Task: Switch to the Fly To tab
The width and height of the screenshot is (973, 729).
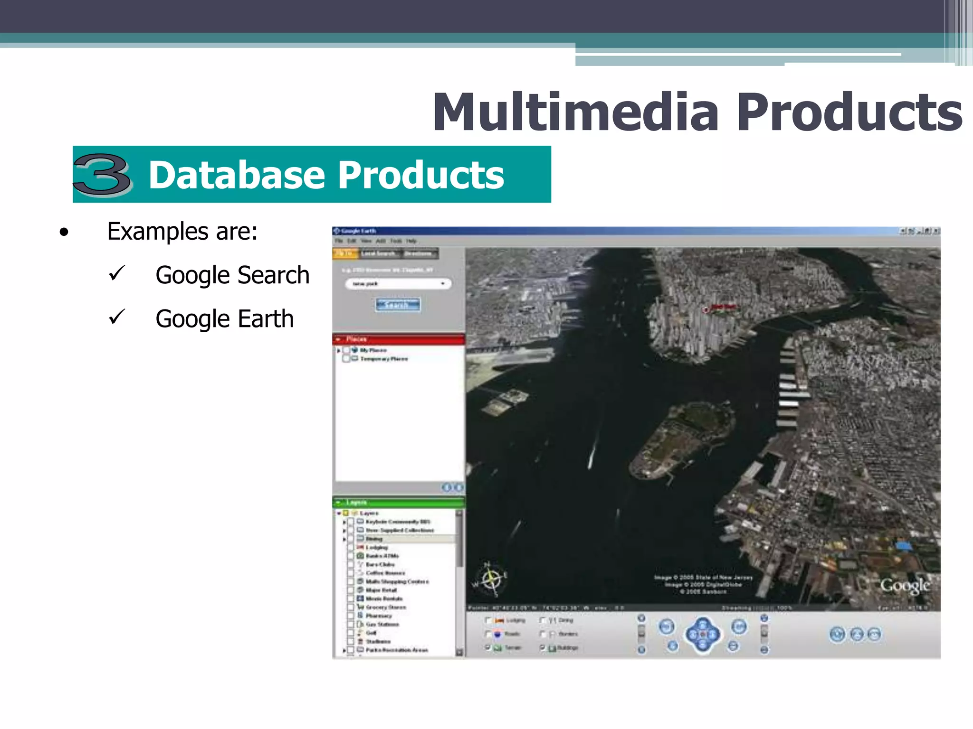Action: [345, 253]
